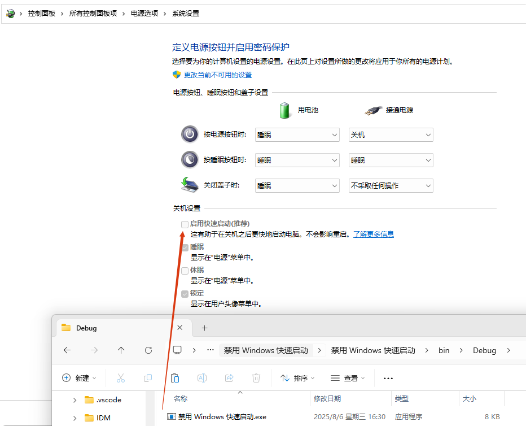Click Debug path segment in address bar
Image resolution: width=526 pixels, height=426 pixels.
point(484,350)
